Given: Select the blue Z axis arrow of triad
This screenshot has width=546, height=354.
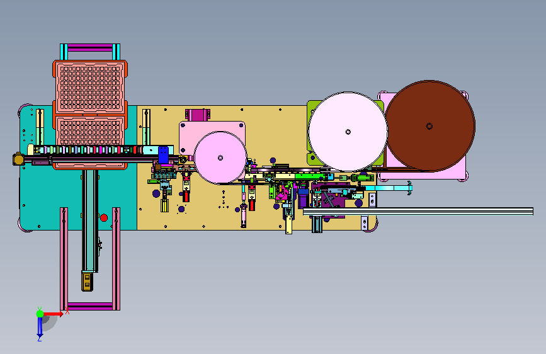Looking at the screenshot, I should 40,326.
